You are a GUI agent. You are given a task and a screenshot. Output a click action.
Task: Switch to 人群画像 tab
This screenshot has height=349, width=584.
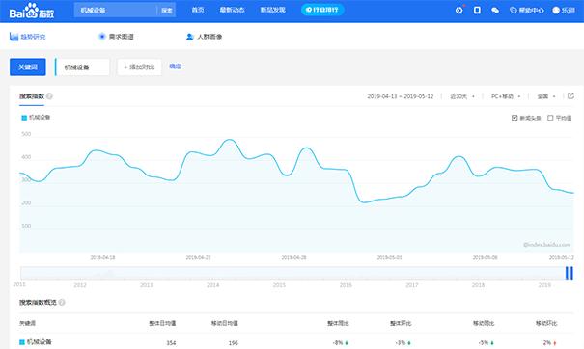[x=204, y=37]
